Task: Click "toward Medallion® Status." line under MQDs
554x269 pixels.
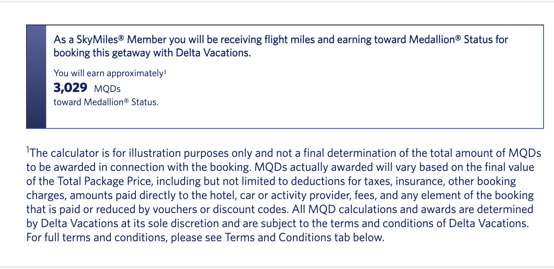Action: 106,102
